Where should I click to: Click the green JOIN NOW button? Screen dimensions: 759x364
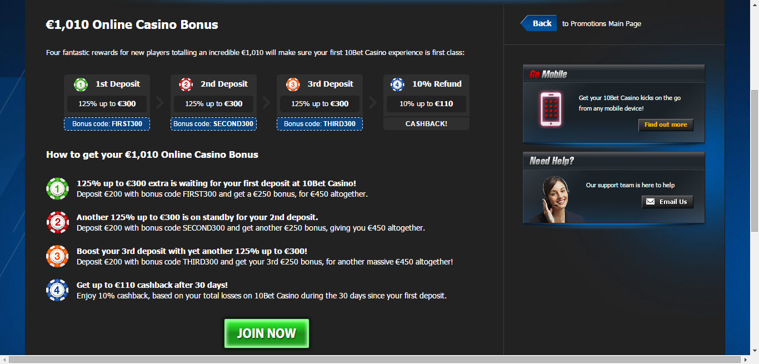(267, 333)
